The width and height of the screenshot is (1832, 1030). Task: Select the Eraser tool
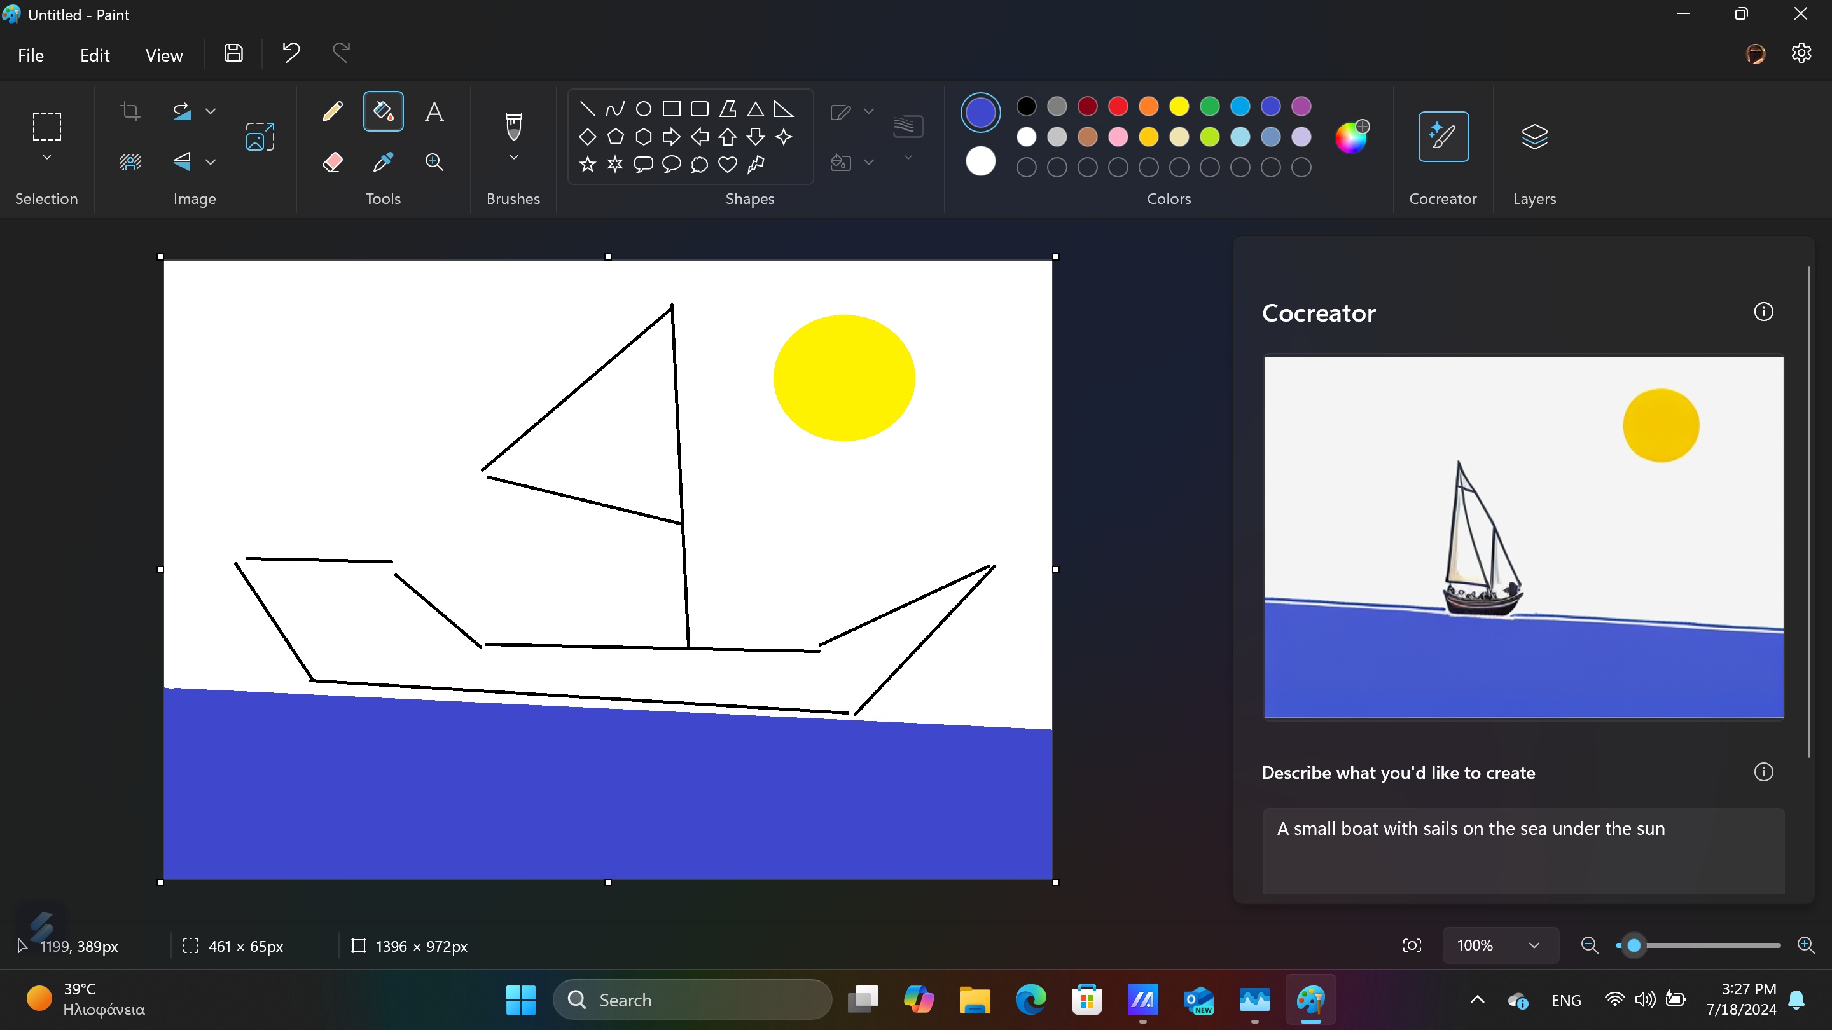point(332,163)
